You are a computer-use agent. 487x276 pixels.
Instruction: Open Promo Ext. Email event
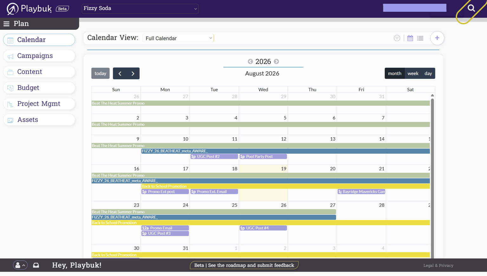pyautogui.click(x=214, y=192)
